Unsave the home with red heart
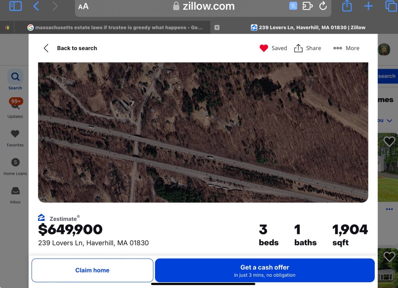Screen dimensions: 398x288 click(264, 48)
